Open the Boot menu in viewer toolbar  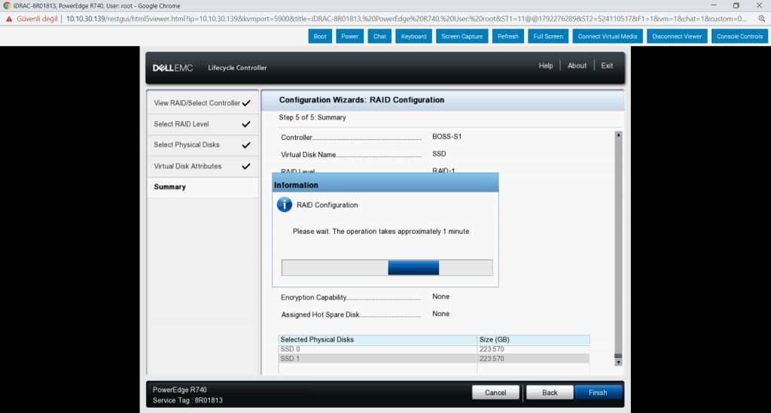click(x=320, y=36)
